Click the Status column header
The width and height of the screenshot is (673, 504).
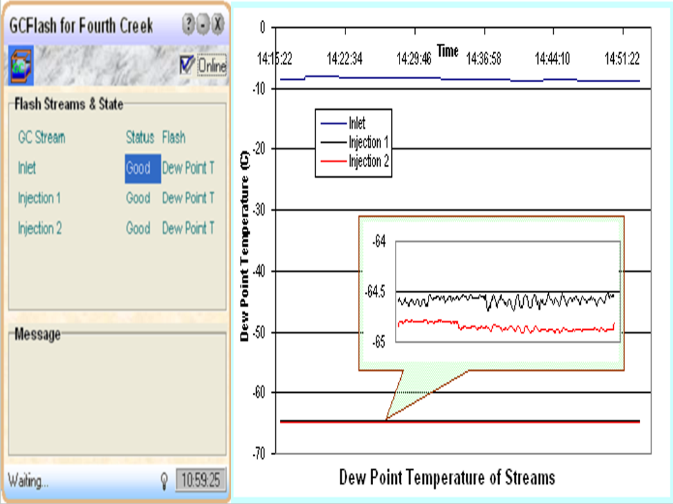coord(140,138)
